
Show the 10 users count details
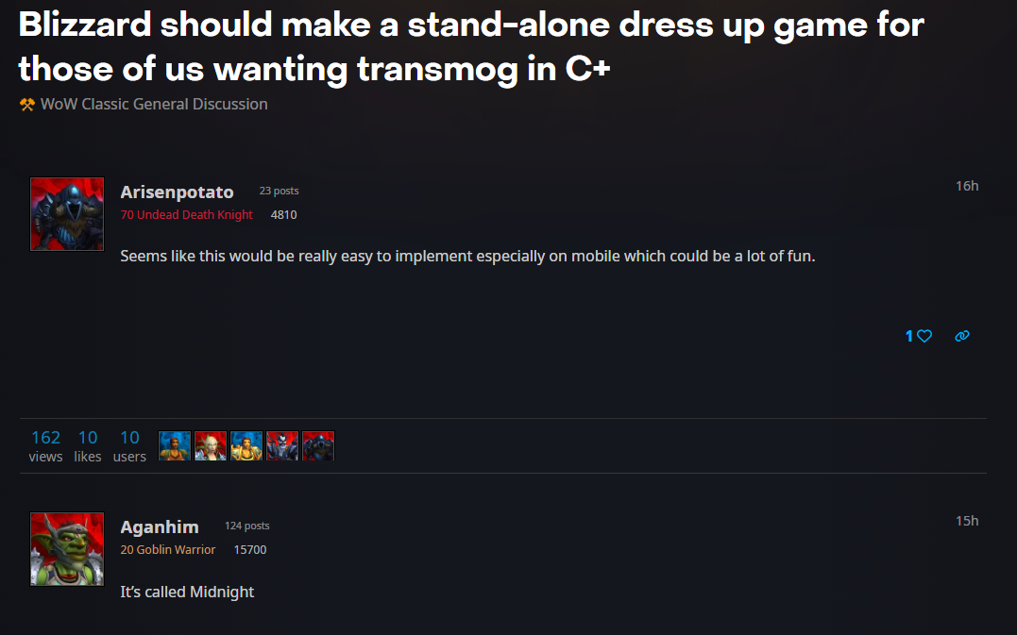[129, 445]
